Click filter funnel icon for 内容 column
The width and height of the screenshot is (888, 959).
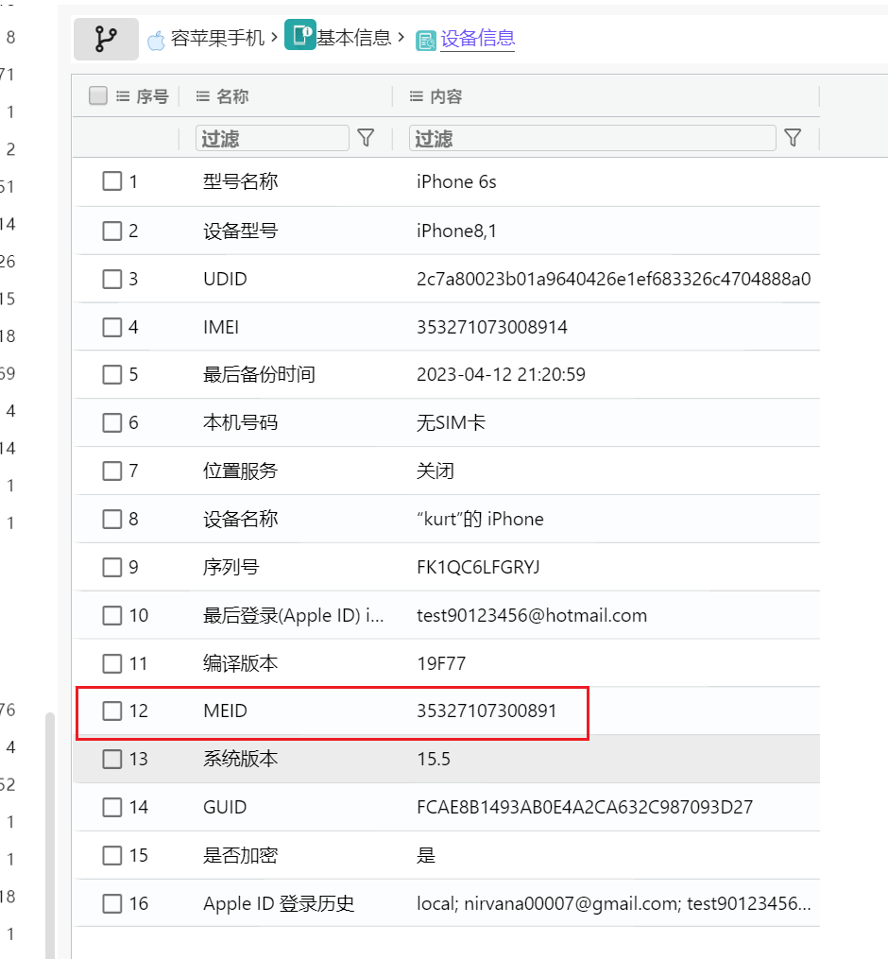pos(793,138)
